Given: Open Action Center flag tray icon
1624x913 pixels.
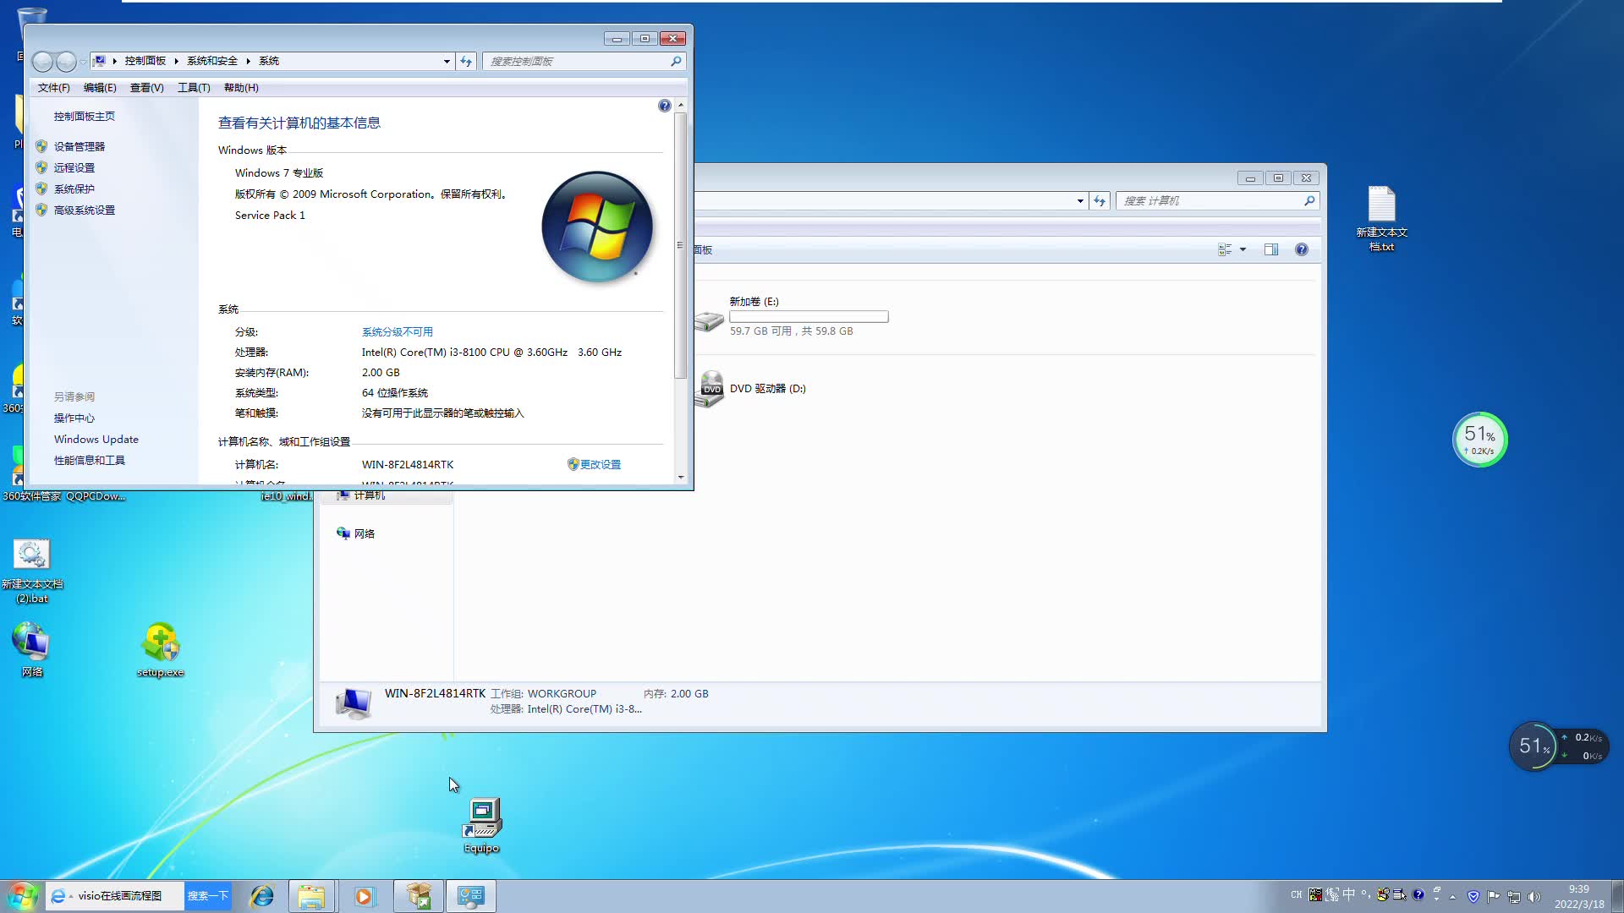Looking at the screenshot, I should (x=1494, y=896).
